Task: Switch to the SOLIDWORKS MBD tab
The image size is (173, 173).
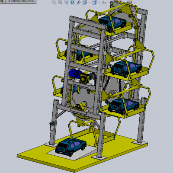Action: point(21,2)
